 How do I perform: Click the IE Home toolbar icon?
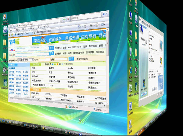(79, 27)
